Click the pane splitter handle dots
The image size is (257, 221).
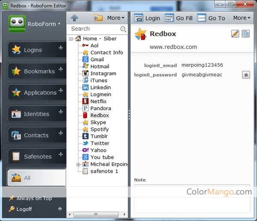pos(129,115)
